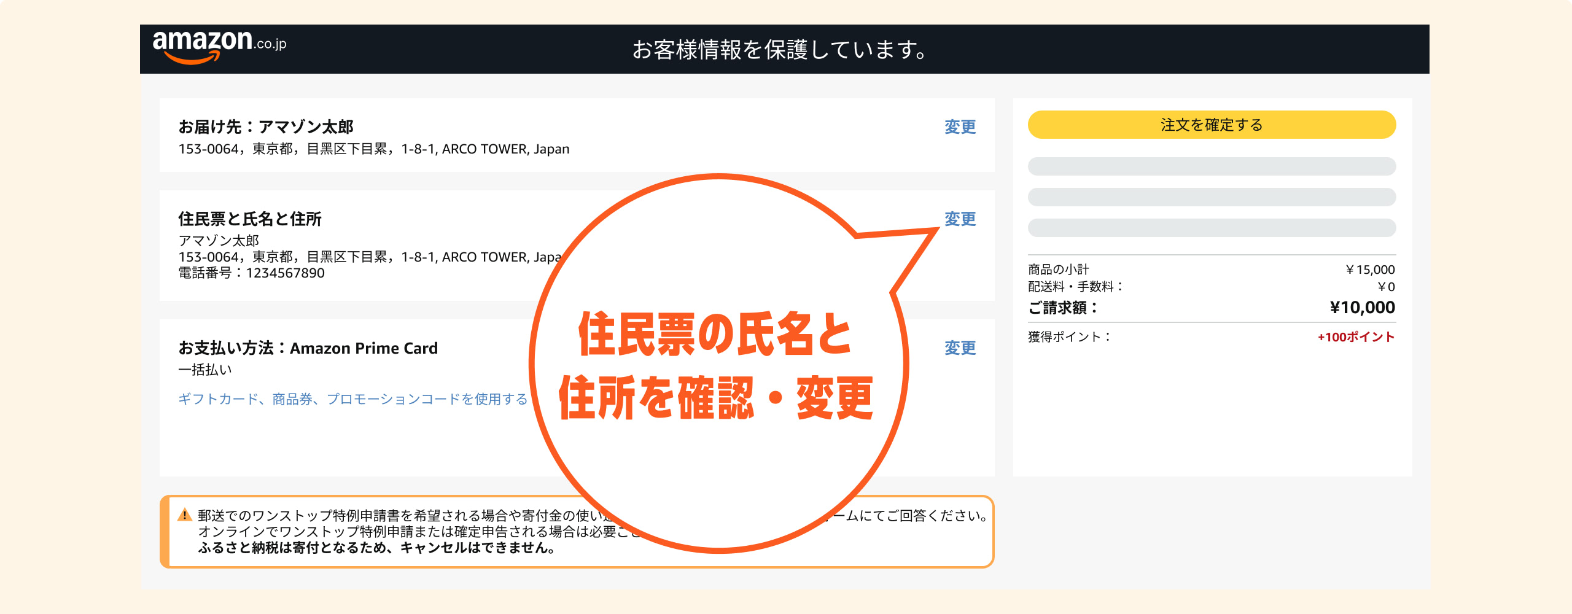Click 商品の小計 label
This screenshot has width=1572, height=614.
[1059, 270]
